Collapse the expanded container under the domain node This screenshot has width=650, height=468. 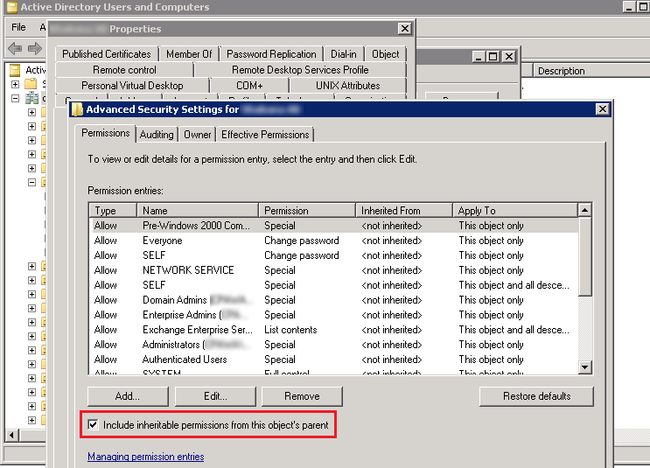[x=31, y=183]
